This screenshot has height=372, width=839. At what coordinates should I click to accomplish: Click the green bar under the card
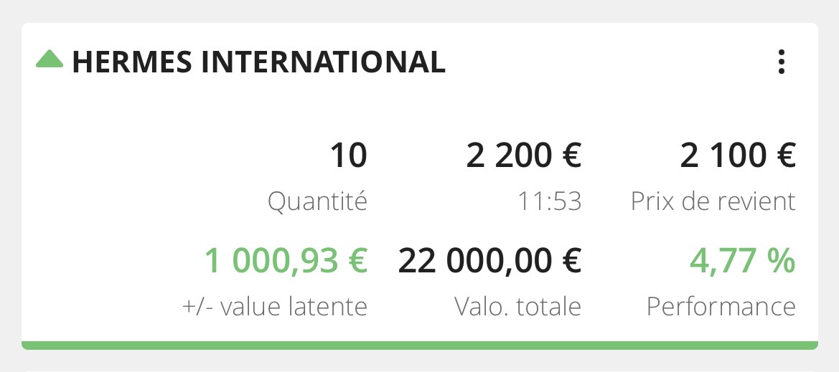coord(419,345)
